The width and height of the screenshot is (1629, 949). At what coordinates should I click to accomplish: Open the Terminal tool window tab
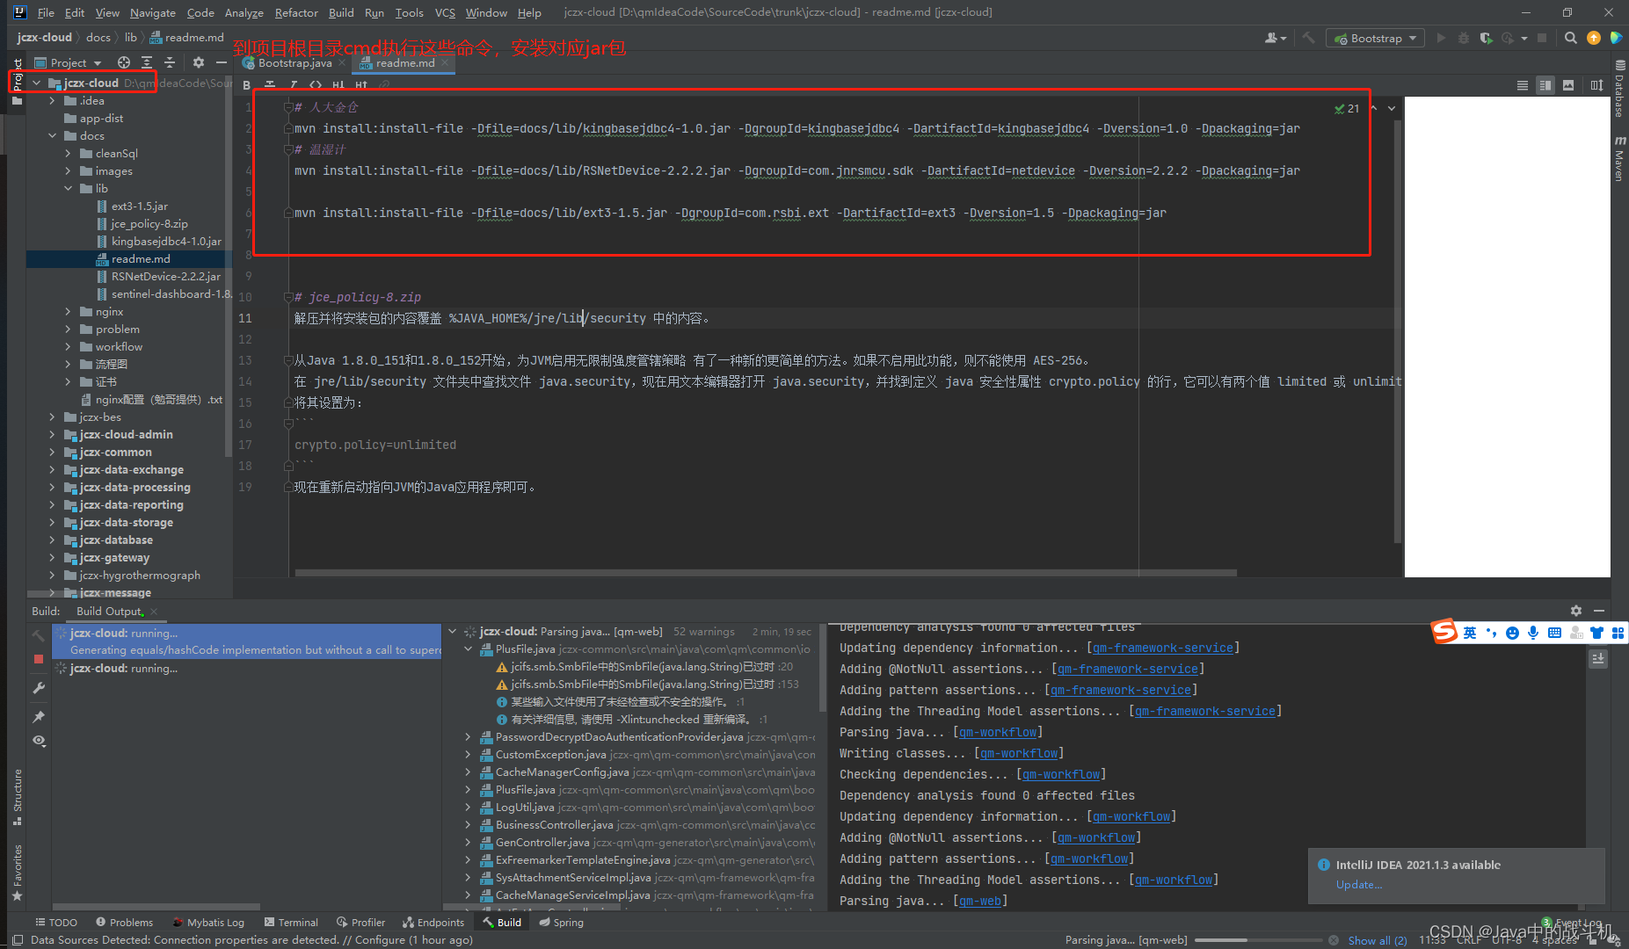(x=291, y=922)
